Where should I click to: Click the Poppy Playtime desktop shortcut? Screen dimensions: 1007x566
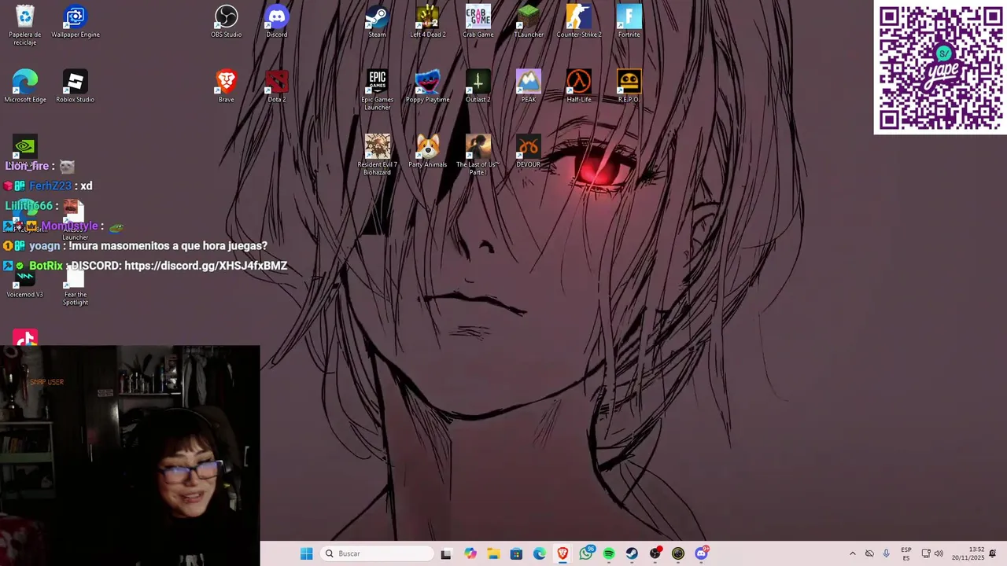pos(428,86)
